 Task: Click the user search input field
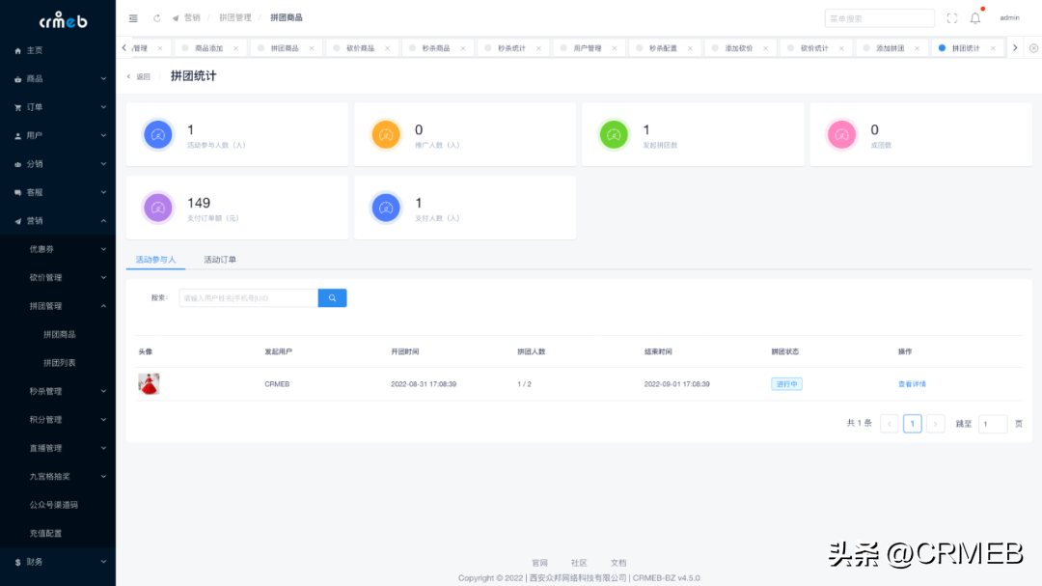pyautogui.click(x=249, y=298)
